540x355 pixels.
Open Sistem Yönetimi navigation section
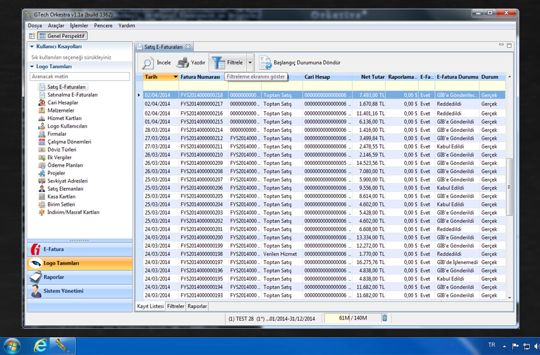point(80,291)
